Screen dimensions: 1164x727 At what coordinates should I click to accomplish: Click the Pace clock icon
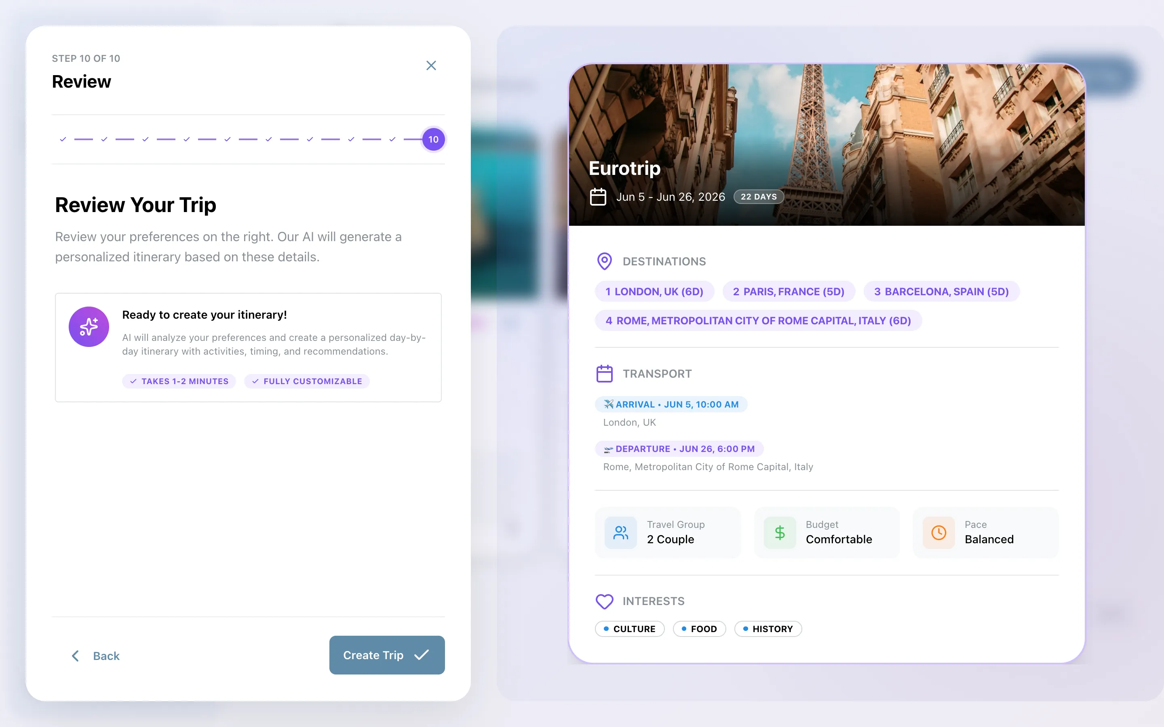(x=938, y=532)
